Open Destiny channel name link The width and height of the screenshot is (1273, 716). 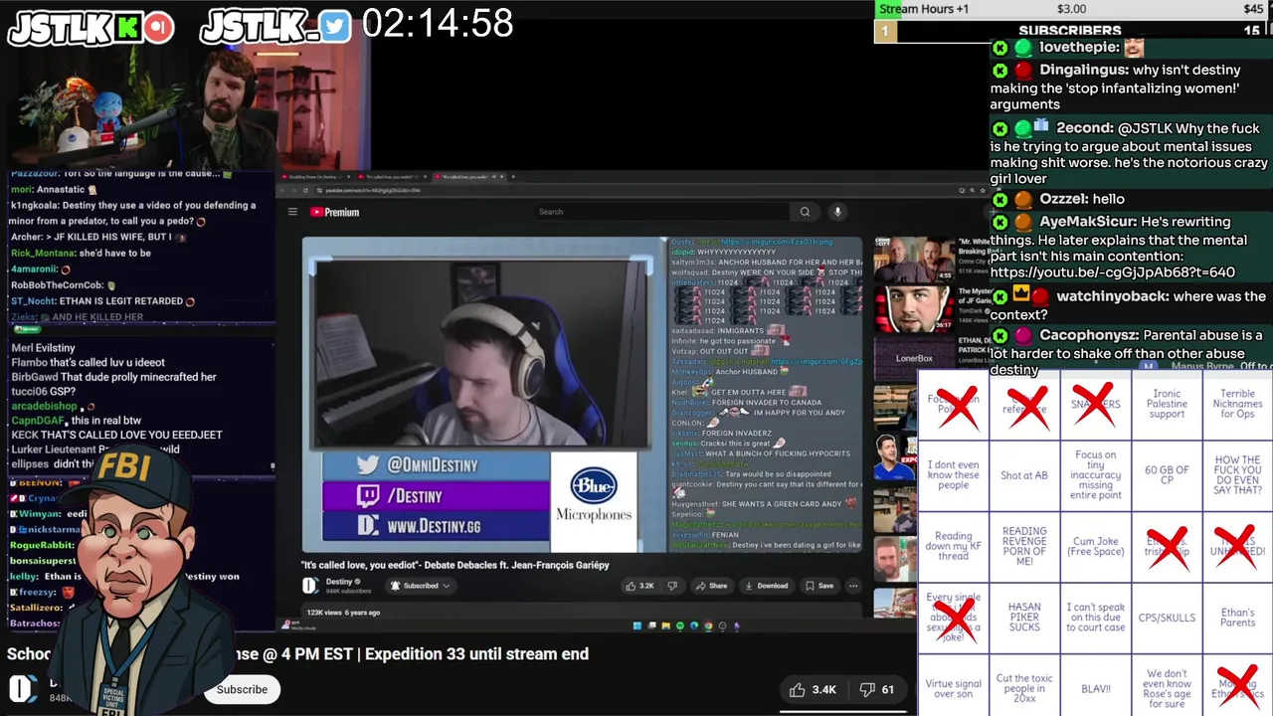pyautogui.click(x=339, y=582)
